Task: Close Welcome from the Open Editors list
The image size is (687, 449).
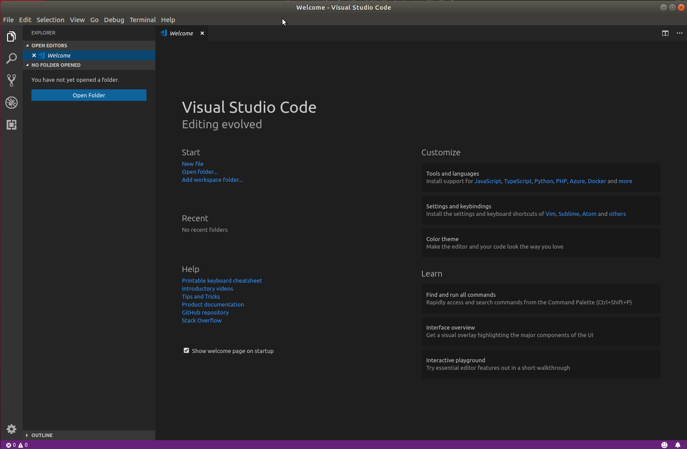Action: [x=34, y=55]
